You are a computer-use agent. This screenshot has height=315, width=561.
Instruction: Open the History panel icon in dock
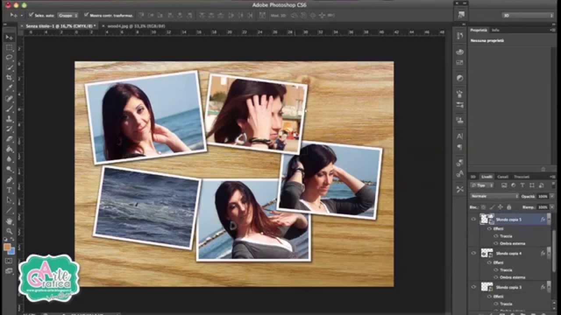(x=460, y=36)
